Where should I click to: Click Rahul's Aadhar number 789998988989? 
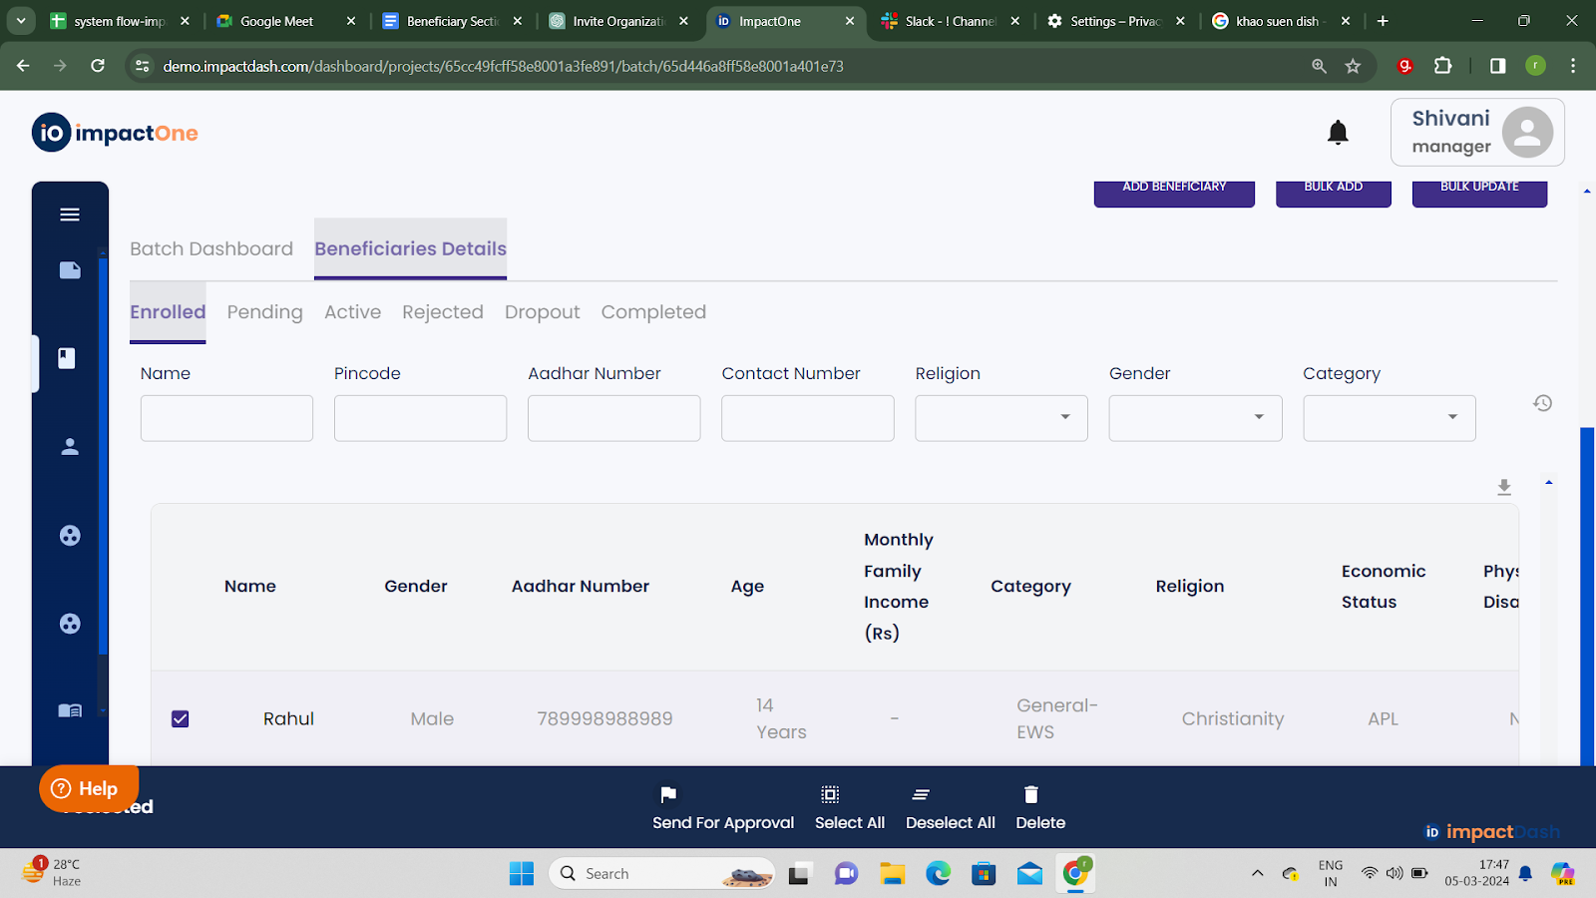604,718
